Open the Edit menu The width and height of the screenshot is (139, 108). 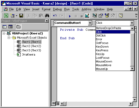(19, 9)
